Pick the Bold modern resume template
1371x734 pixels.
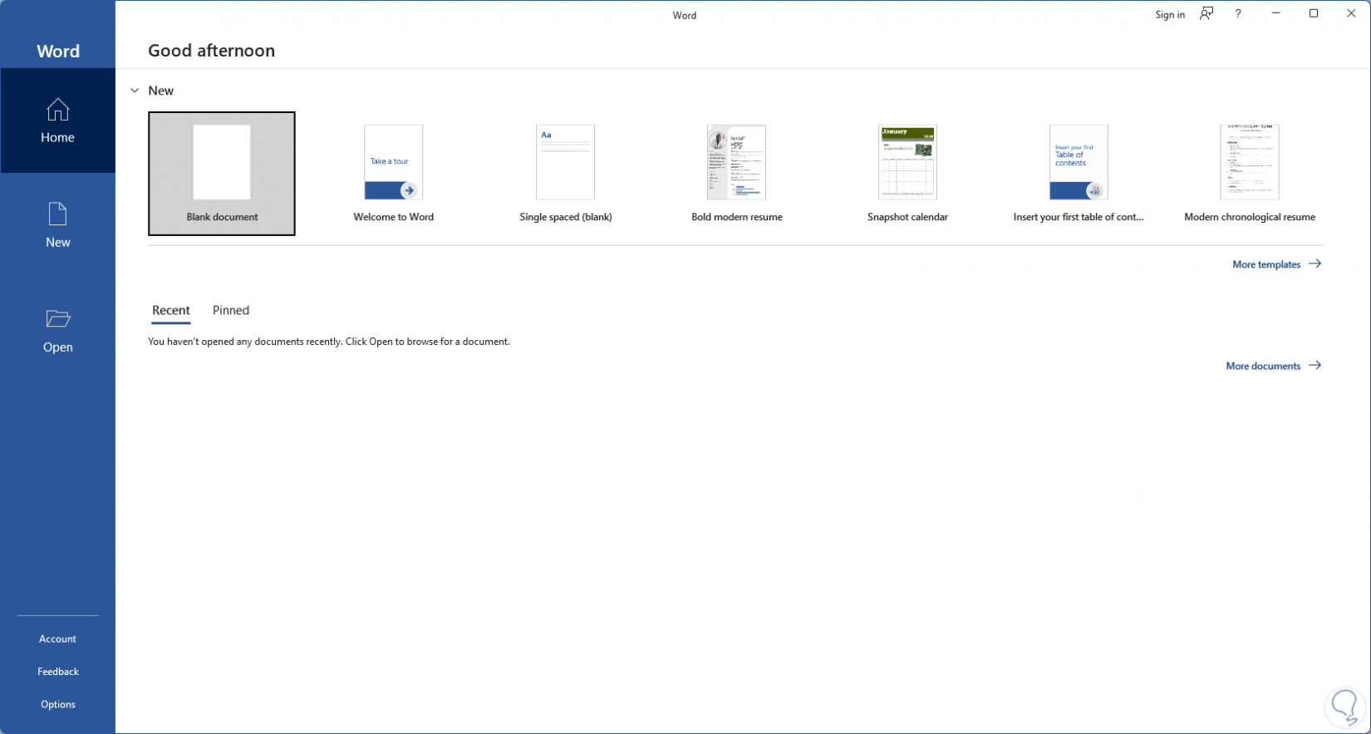click(736, 174)
